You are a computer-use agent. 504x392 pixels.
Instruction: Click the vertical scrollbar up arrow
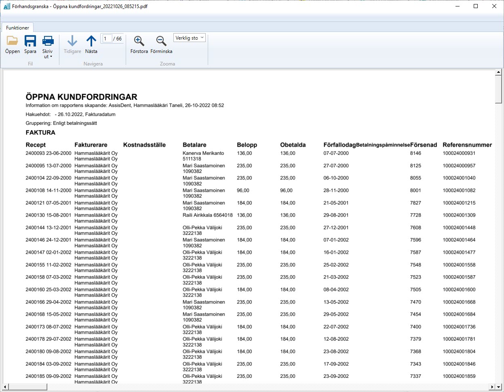[498, 73]
